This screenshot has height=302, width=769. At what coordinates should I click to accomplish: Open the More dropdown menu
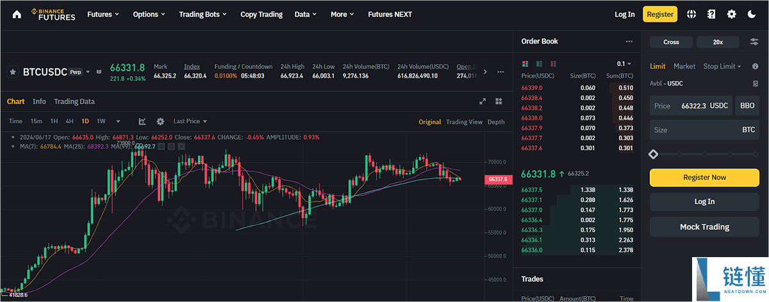(x=343, y=14)
